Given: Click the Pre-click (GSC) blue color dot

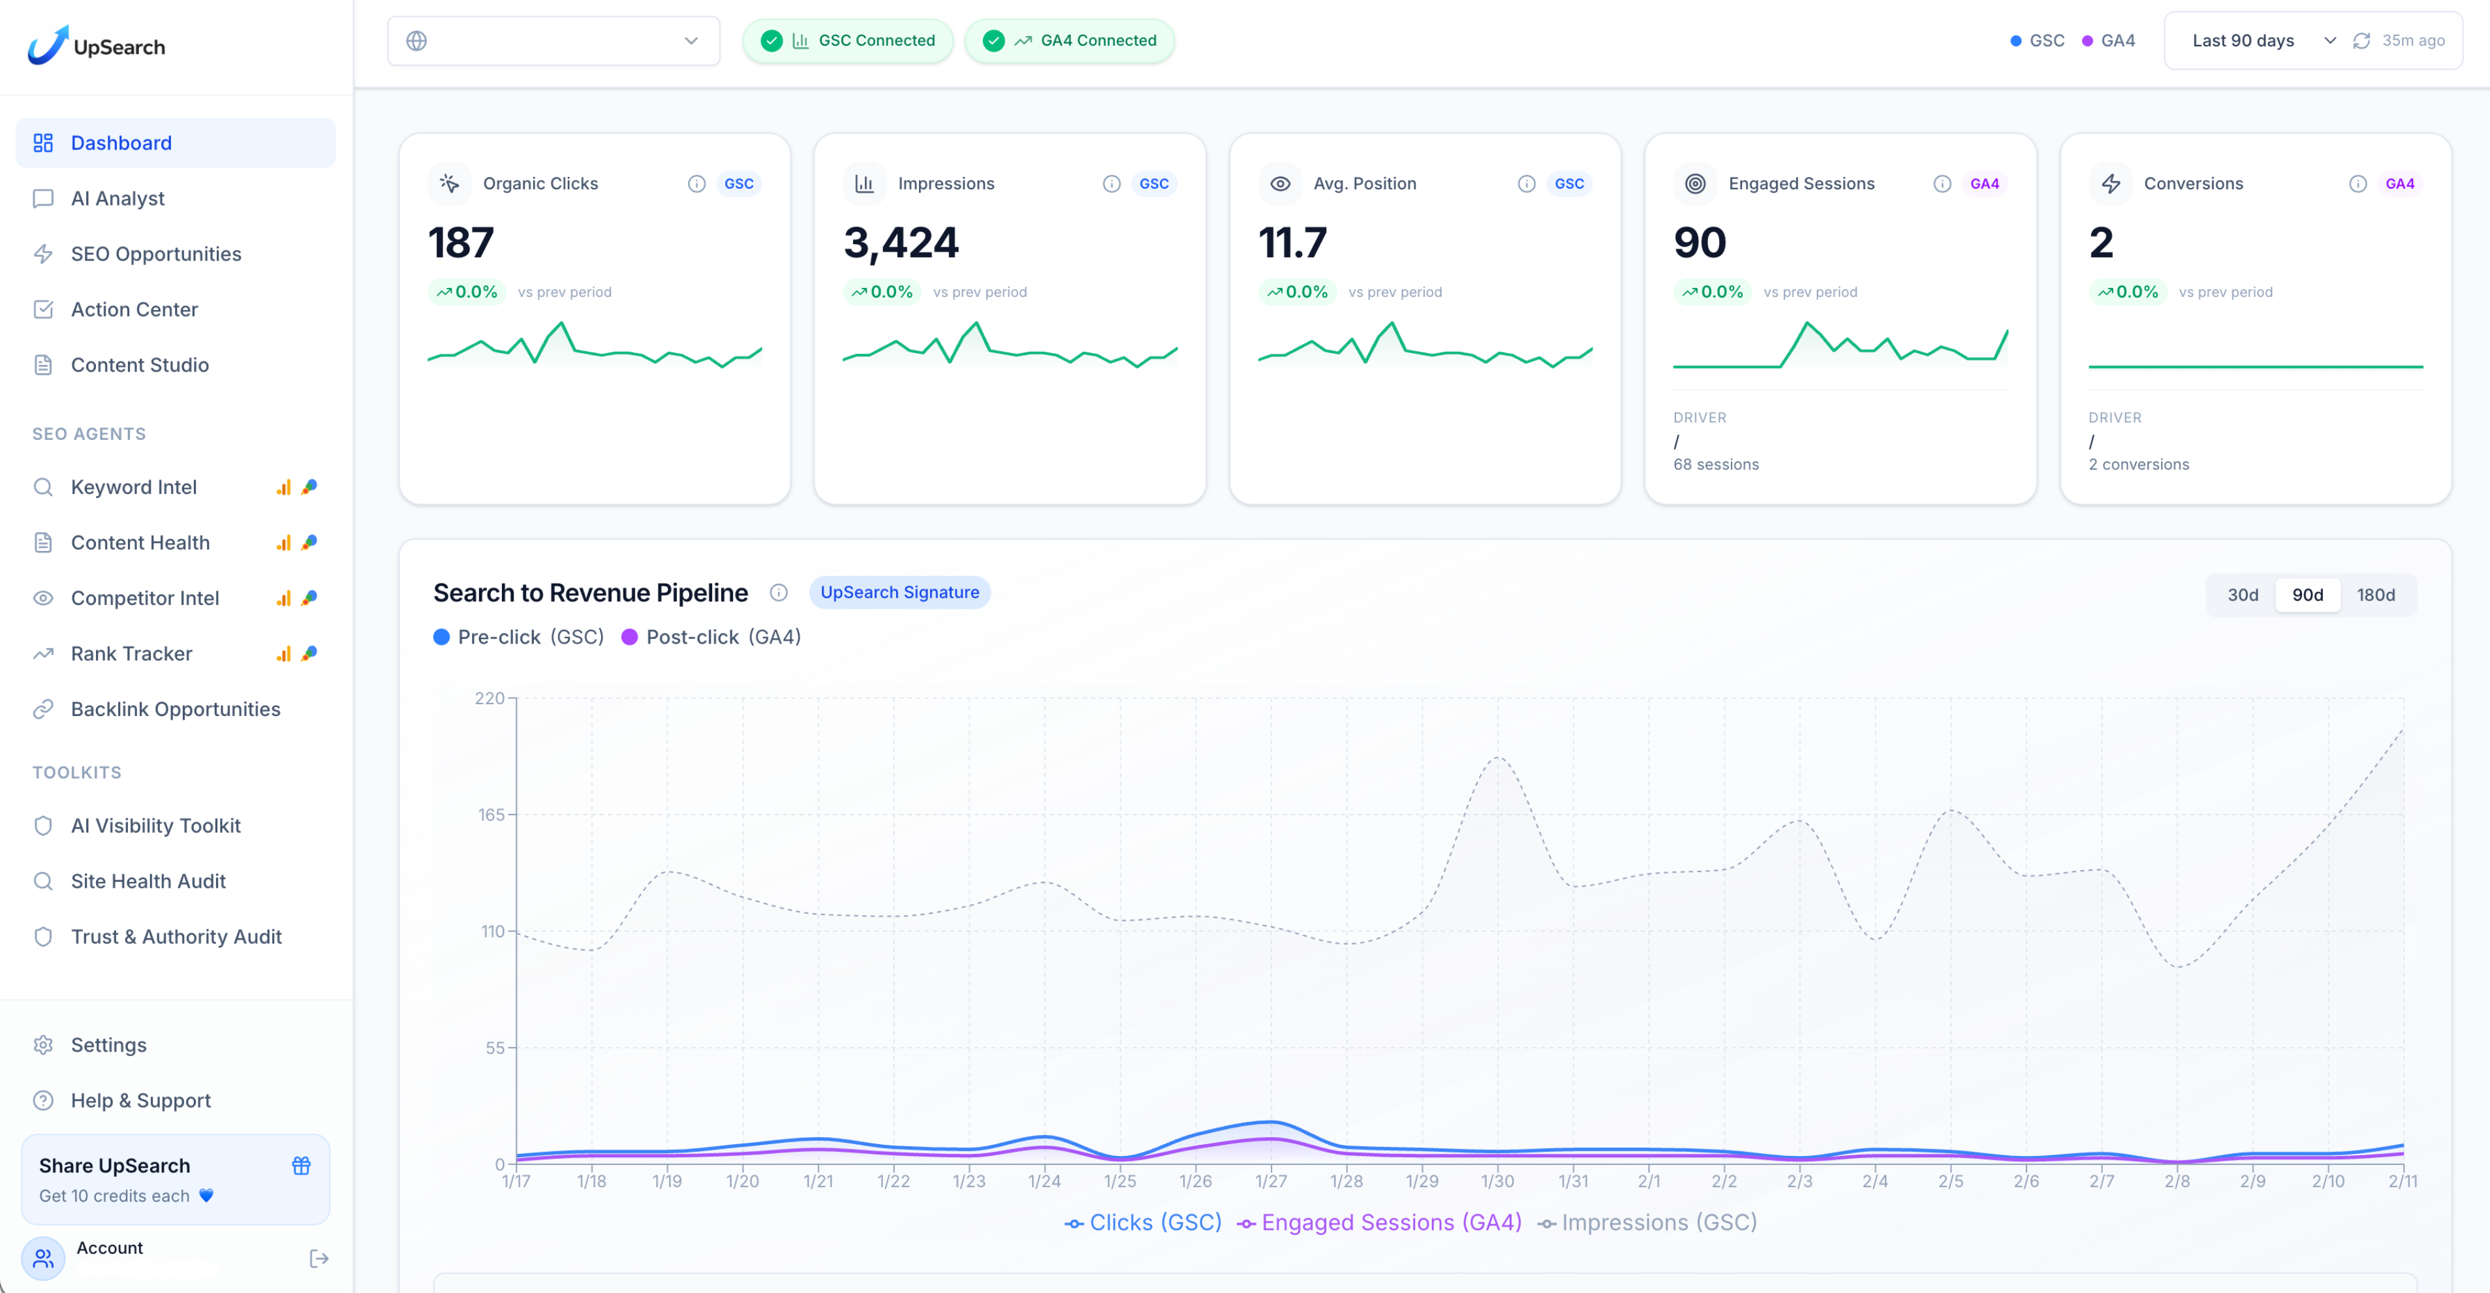Looking at the screenshot, I should pos(442,637).
